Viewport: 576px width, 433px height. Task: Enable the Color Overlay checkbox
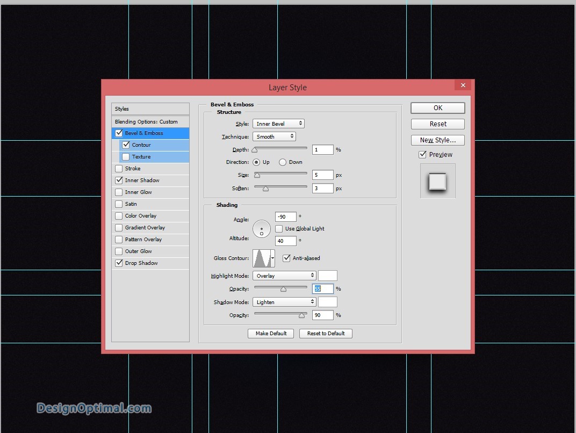[x=119, y=216]
